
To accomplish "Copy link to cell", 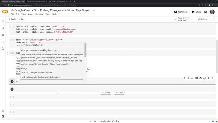I will [x=192, y=78].
